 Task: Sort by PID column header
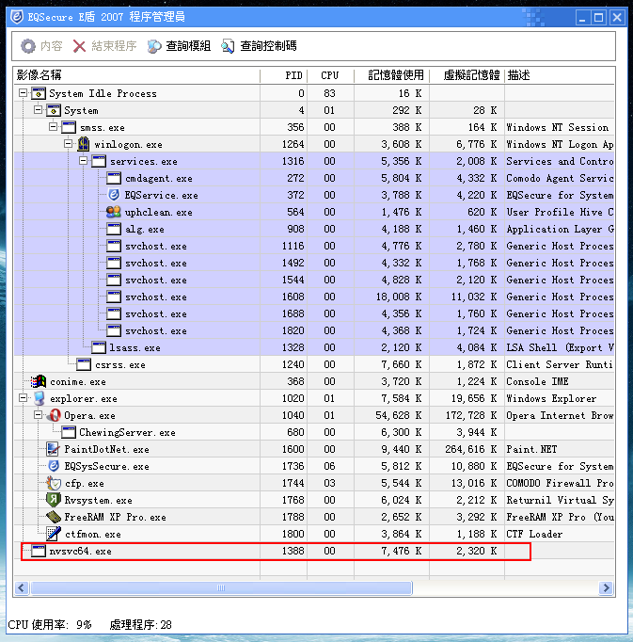[283, 75]
